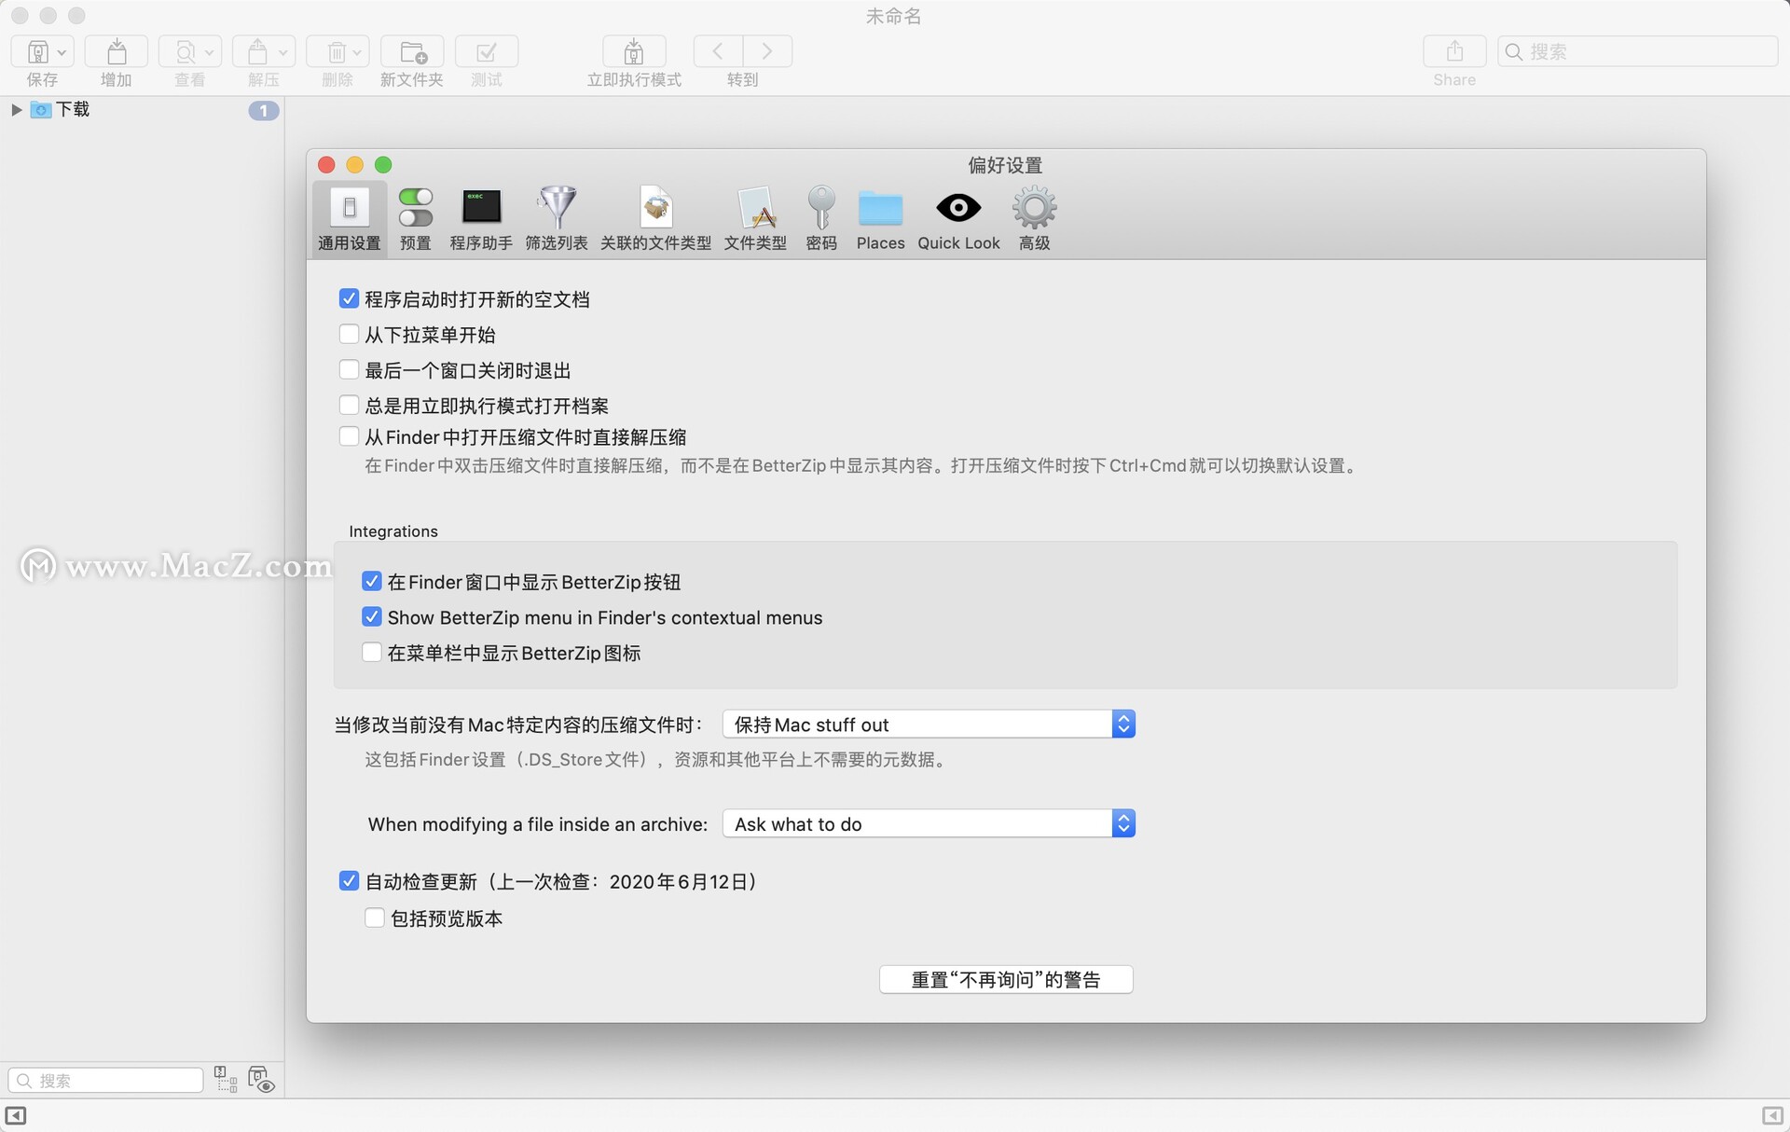The height and width of the screenshot is (1132, 1790).
Task: Click the forward arrow in 转到
Action: pos(767,51)
